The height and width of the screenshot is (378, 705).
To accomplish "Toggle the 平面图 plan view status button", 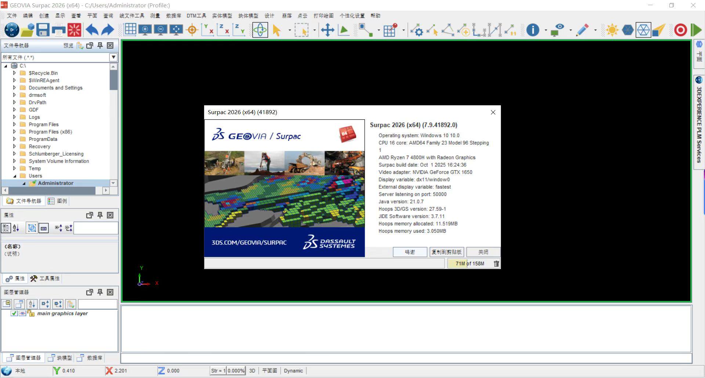I will click(x=270, y=371).
